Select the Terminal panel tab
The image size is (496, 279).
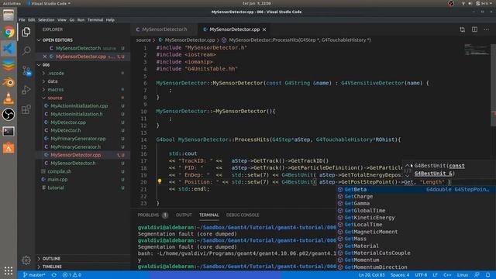[x=208, y=215]
